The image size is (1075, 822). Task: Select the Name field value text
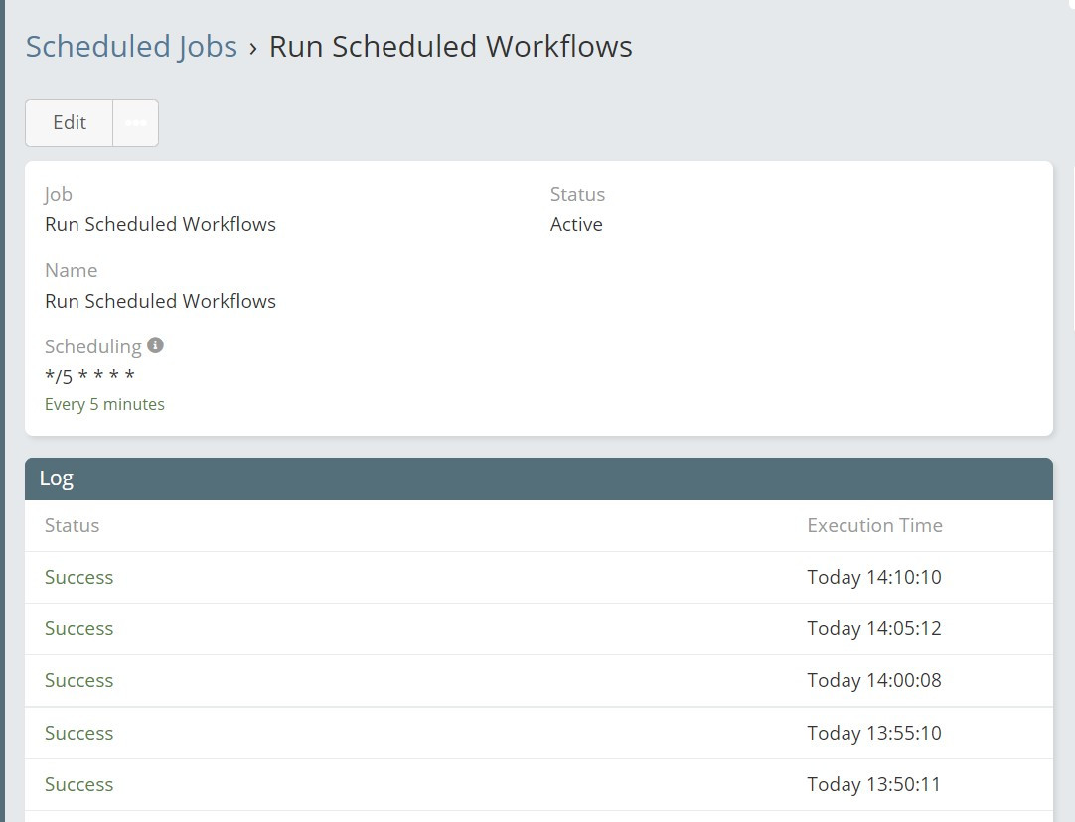pos(160,301)
